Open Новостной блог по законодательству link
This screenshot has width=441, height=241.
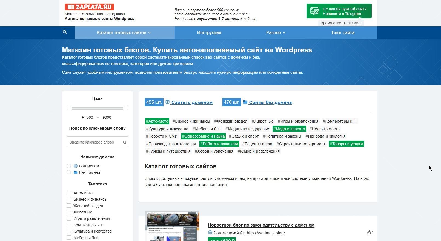(x=261, y=225)
